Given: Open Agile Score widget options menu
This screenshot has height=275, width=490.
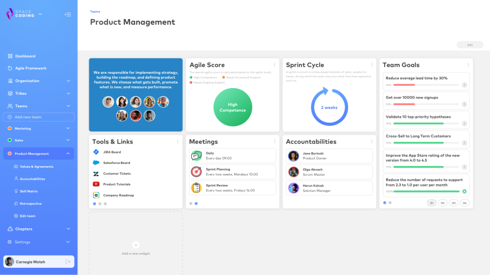Looking at the screenshot, I should click(274, 65).
